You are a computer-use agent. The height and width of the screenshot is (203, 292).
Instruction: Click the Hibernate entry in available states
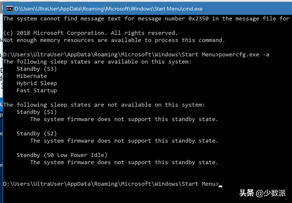(x=31, y=76)
